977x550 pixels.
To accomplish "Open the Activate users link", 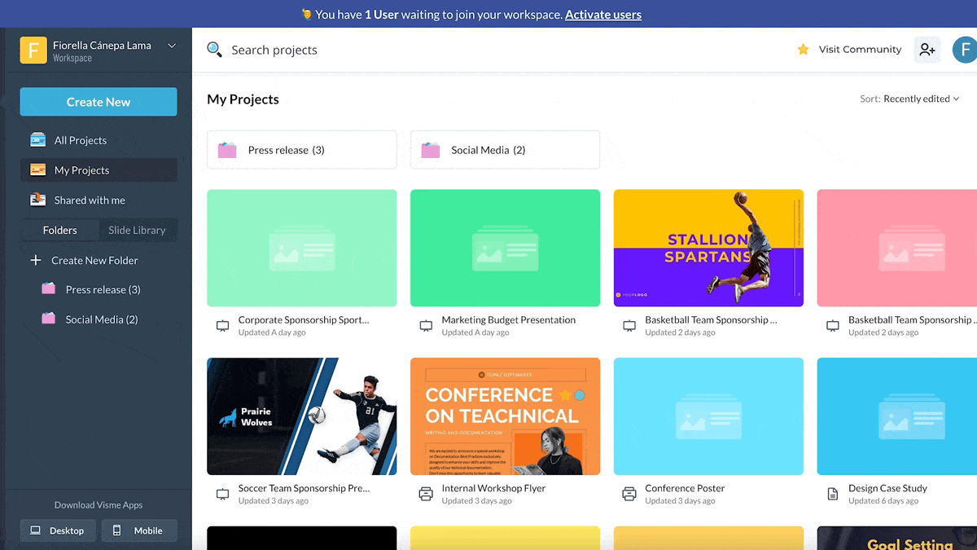I will pyautogui.click(x=603, y=14).
